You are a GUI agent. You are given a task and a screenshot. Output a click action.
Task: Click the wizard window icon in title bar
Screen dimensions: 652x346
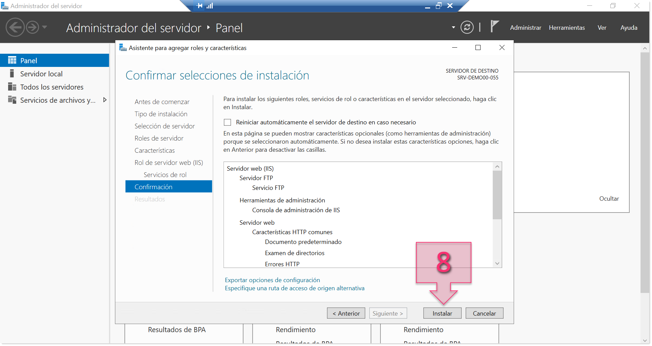122,48
